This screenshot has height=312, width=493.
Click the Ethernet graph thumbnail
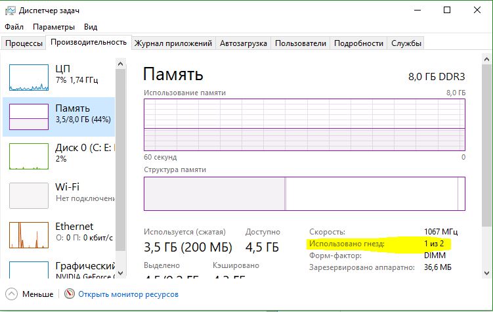point(29,234)
